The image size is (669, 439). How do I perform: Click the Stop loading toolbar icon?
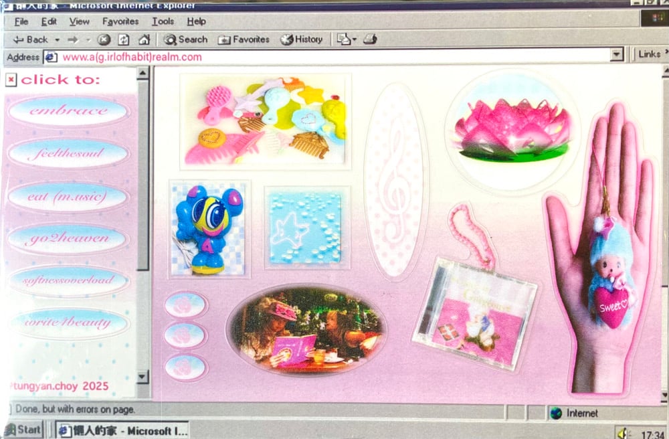coord(104,39)
